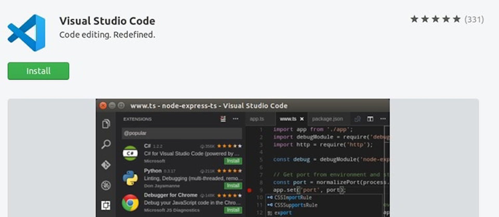The width and height of the screenshot is (499, 217).
Task: Click the split editor icon
Action: 370,119
